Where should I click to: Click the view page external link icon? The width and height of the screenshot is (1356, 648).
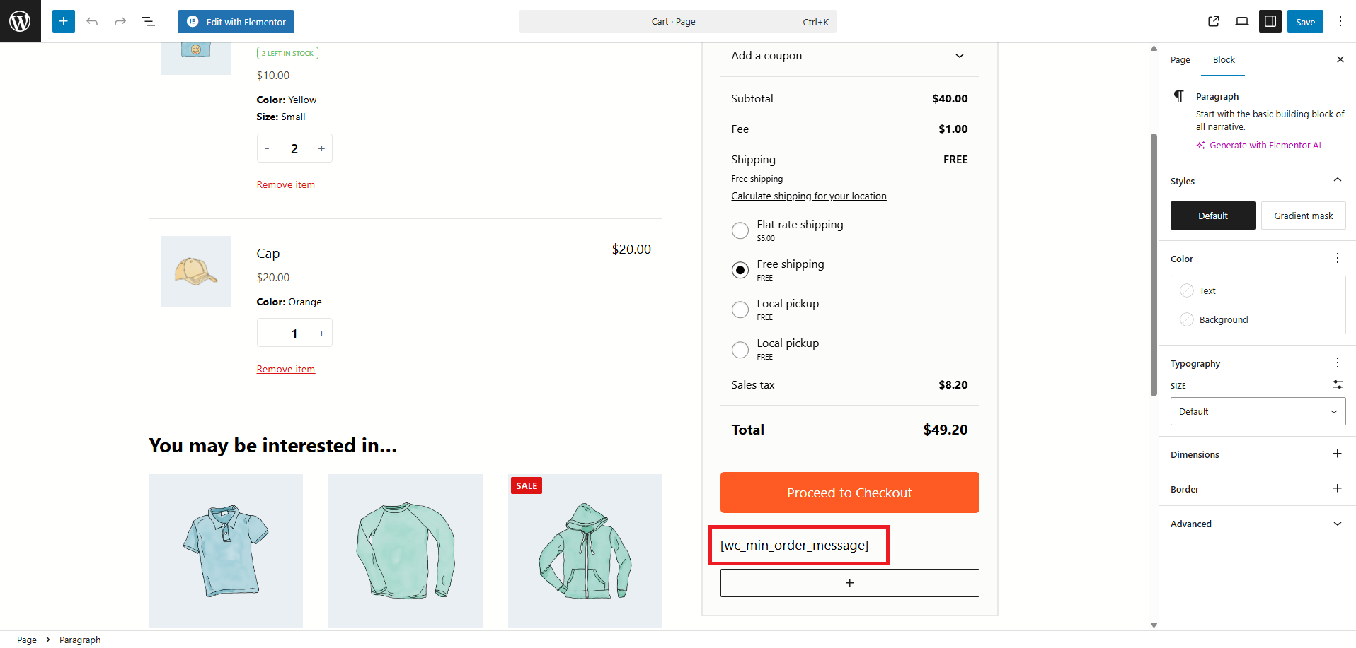tap(1214, 21)
